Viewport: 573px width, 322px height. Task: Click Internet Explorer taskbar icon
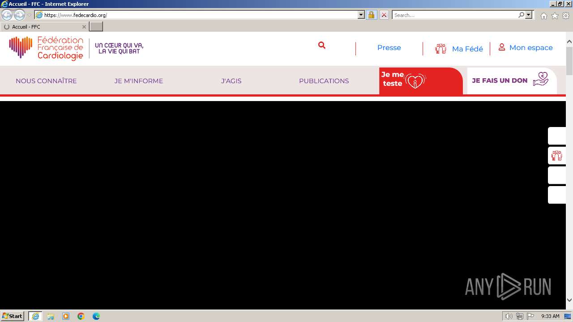(35, 316)
